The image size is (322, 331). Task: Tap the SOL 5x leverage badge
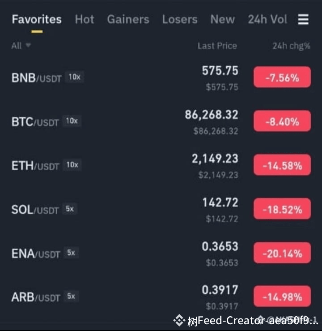coord(70,209)
